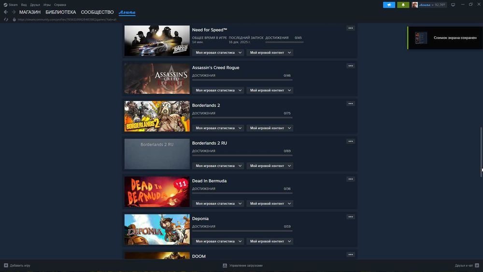Open the notifications bell button
Image resolution: width=483 pixels, height=272 pixels.
(403, 5)
